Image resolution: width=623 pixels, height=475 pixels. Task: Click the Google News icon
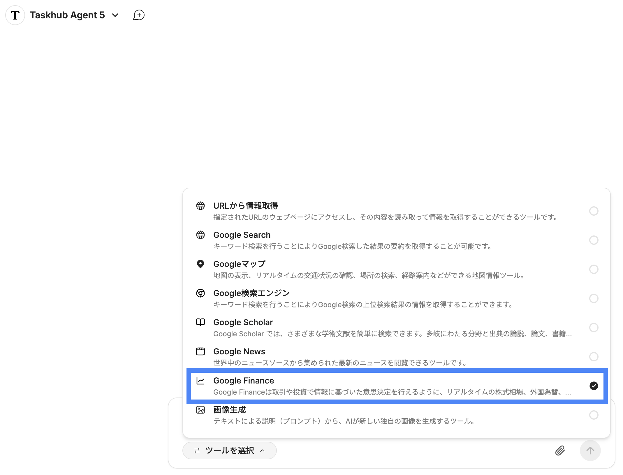200,351
